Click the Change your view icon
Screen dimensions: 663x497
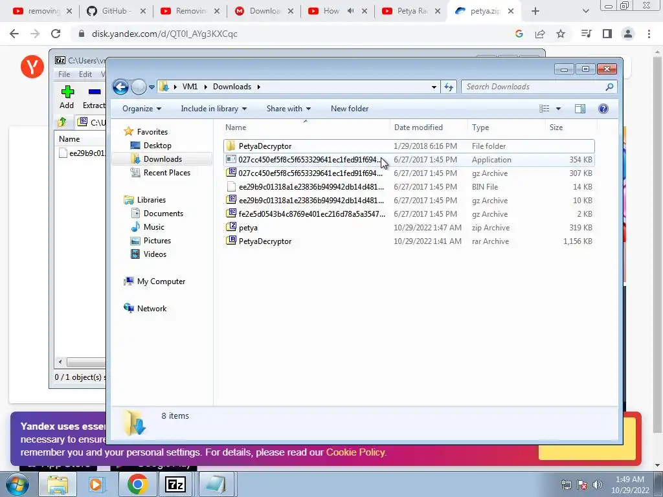(544, 109)
